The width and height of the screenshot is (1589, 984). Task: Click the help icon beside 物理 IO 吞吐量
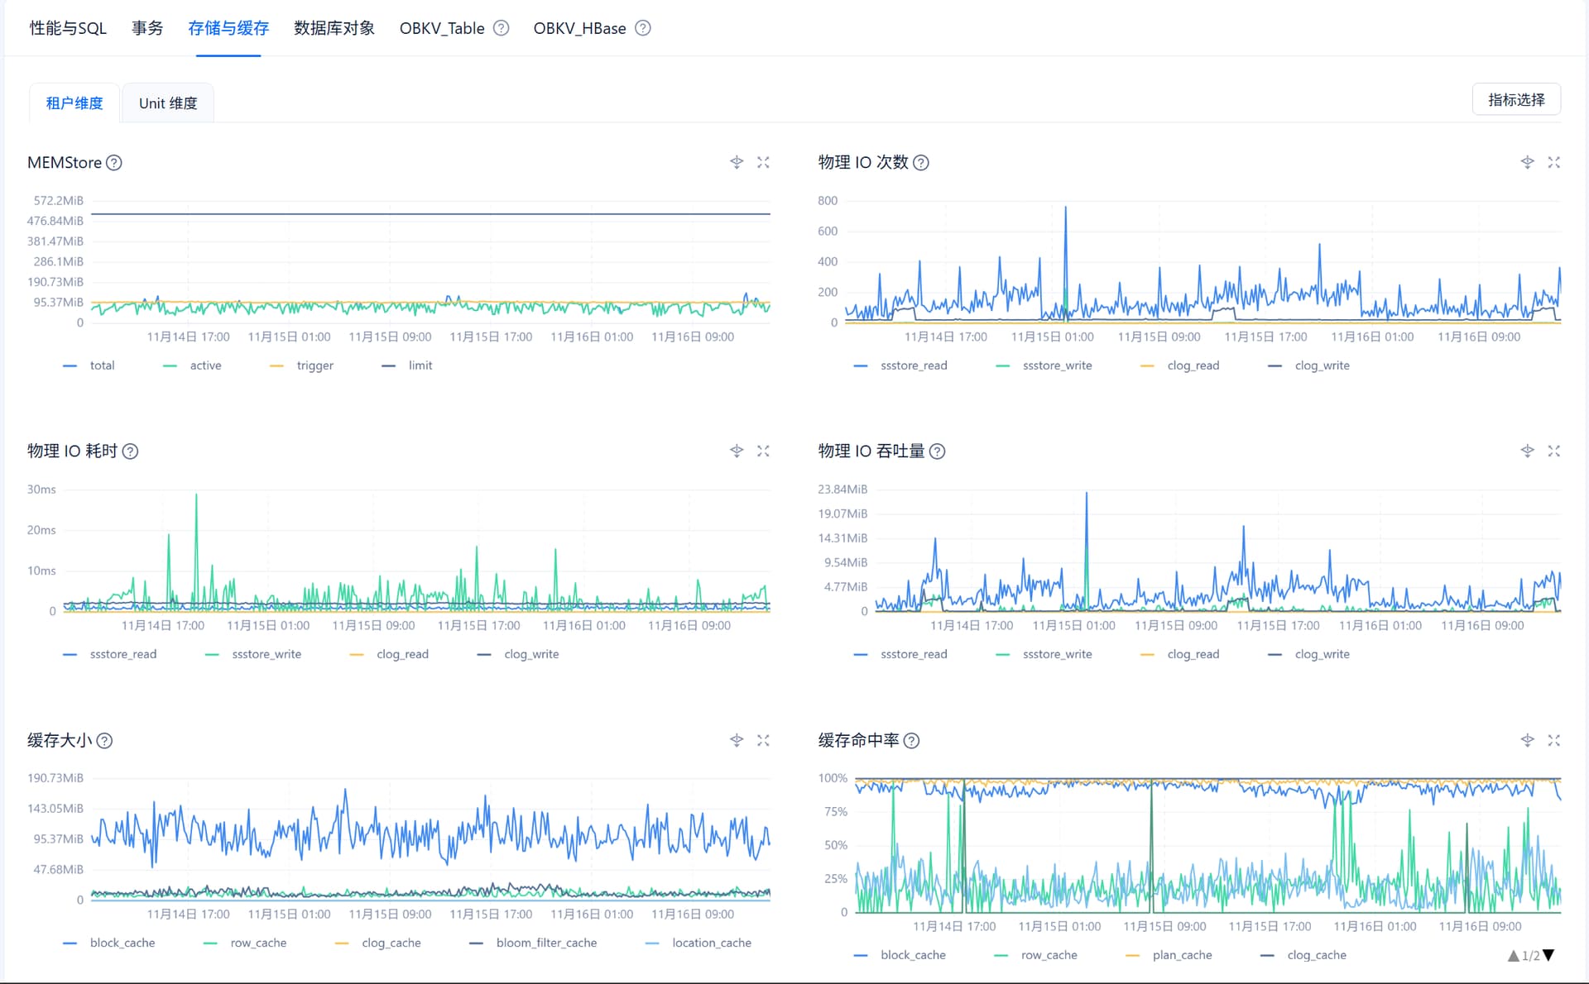click(x=937, y=451)
